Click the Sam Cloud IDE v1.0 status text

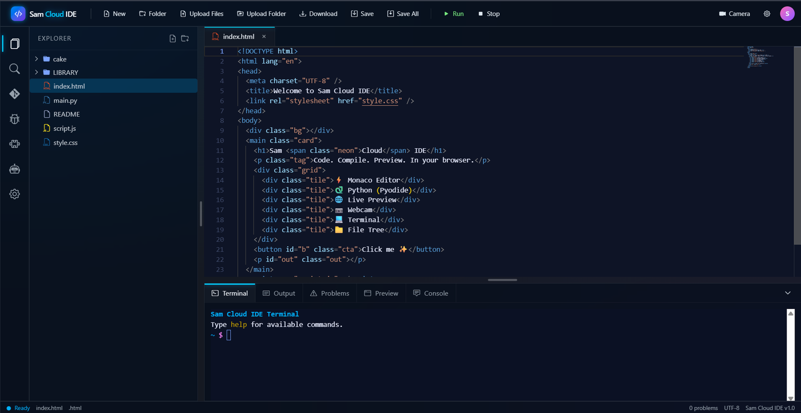click(770, 408)
